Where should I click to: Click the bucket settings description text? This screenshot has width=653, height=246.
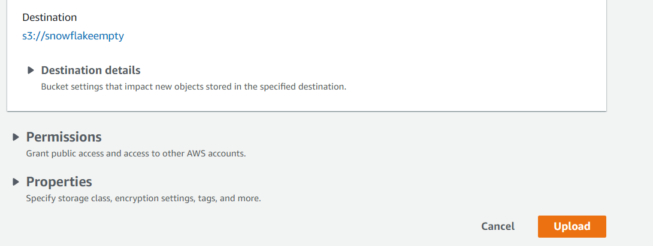(x=194, y=87)
